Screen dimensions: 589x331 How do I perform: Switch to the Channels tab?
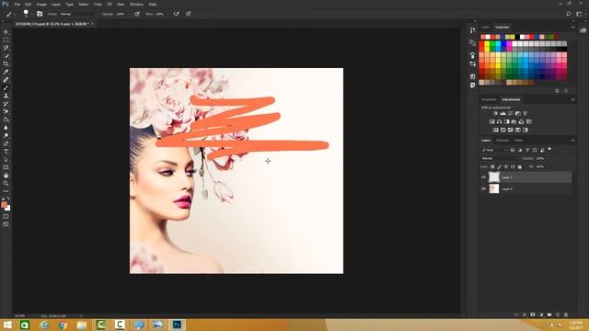[502, 141]
